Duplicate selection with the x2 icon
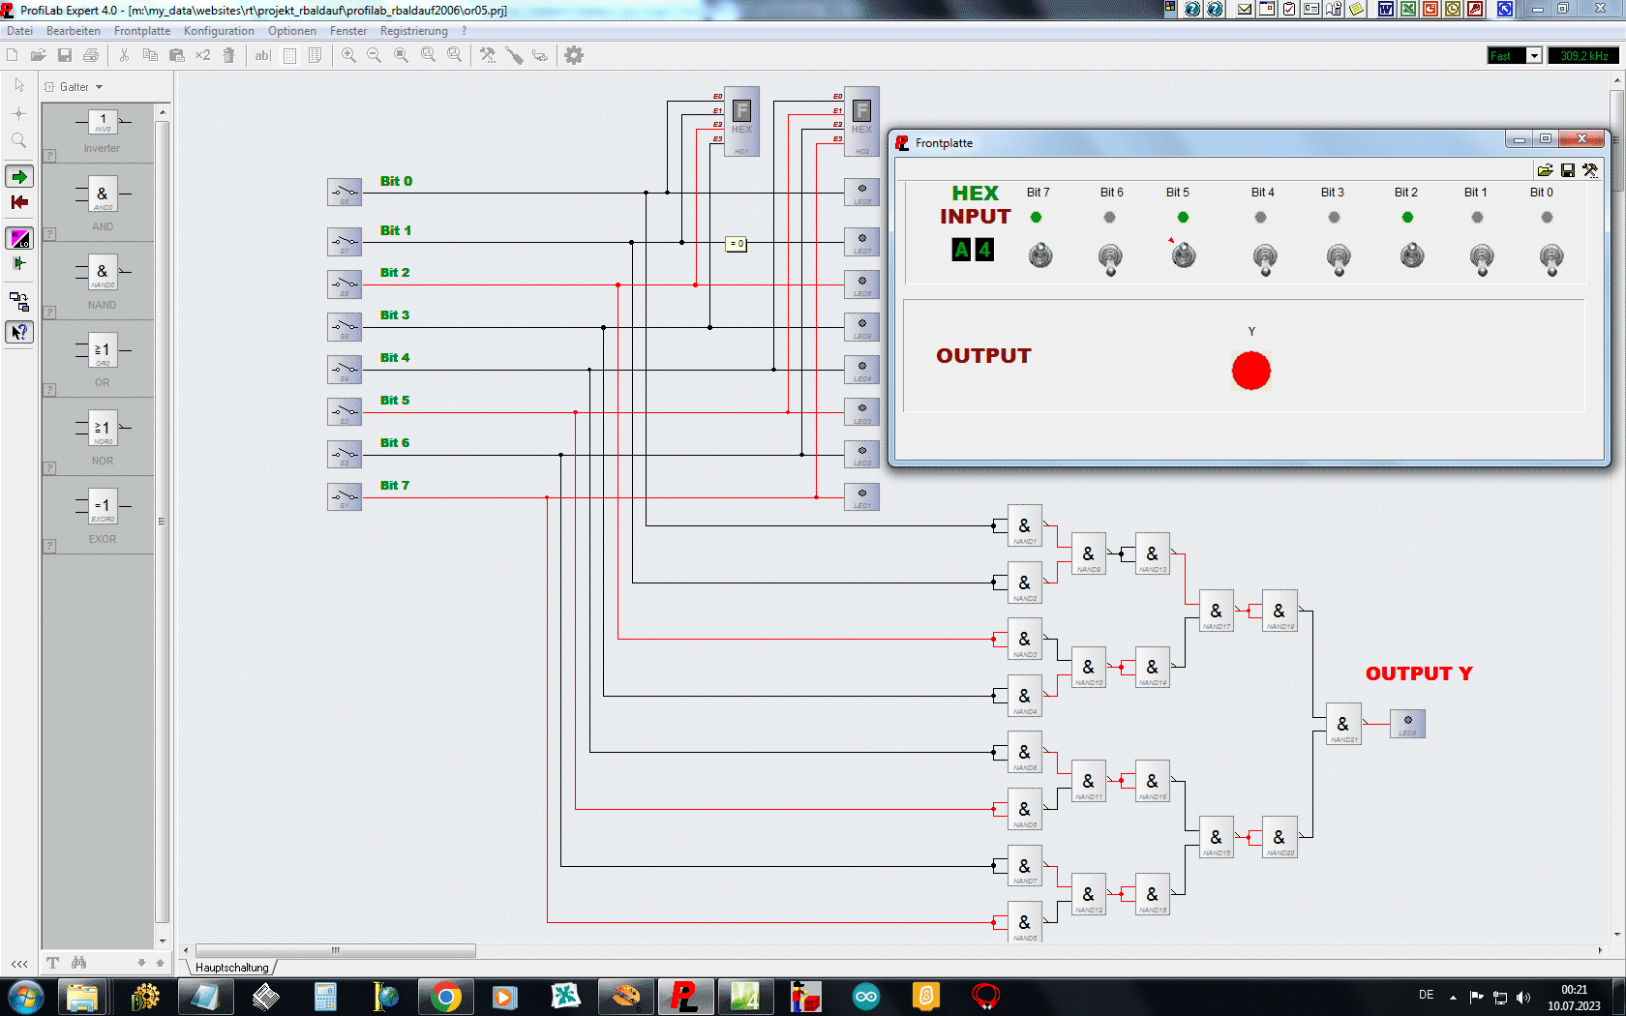This screenshot has height=1016, width=1626. (x=202, y=55)
